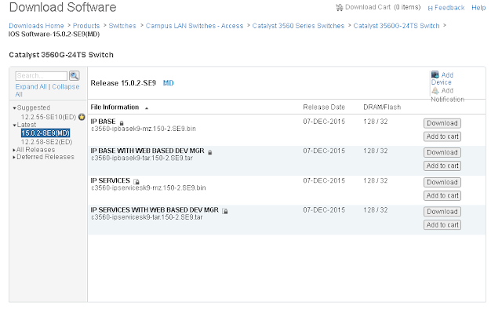Viewport: 502px width, 320px height.
Task: Click lock icon beside IP SERVICES WITH WEB BASED DEV MGR
Action: (225, 211)
